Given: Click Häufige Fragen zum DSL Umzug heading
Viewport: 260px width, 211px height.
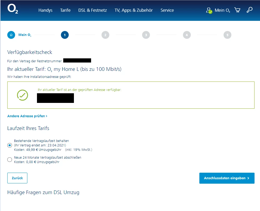Looking at the screenshot, I should [x=43, y=193].
